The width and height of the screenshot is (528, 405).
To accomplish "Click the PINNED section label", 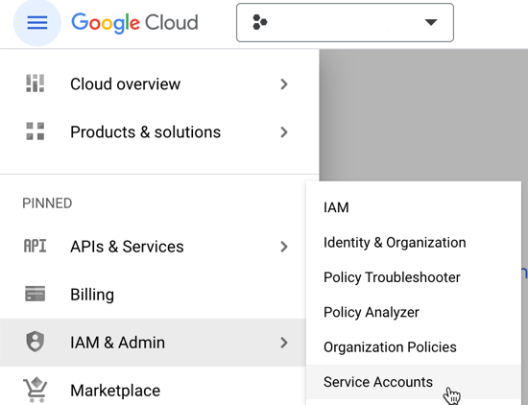I will pos(47,203).
